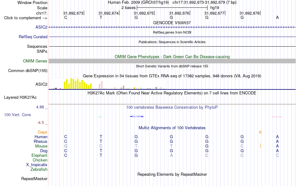296x186 pixels.
Task: Click the T base in Dog alignment row
Action: coord(101,151)
